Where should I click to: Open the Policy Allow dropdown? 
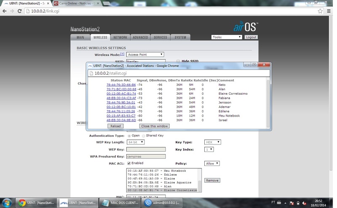point(212,163)
